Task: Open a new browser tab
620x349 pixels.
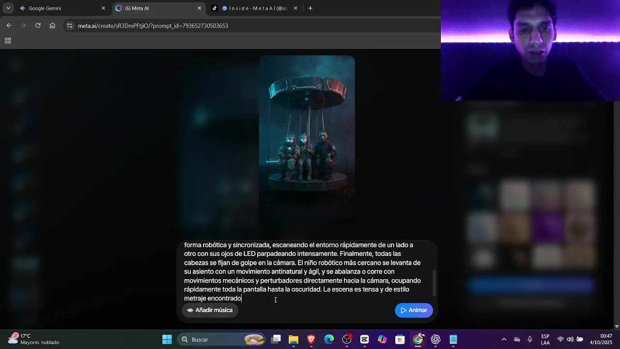Action: click(310, 8)
